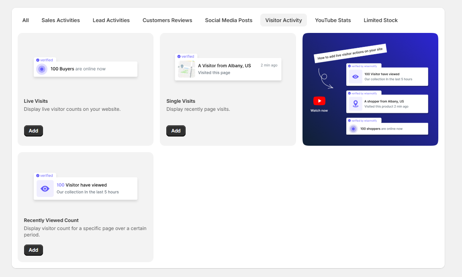This screenshot has width=462, height=277.
Task: Add the Live Visits widget
Action: pos(33,130)
